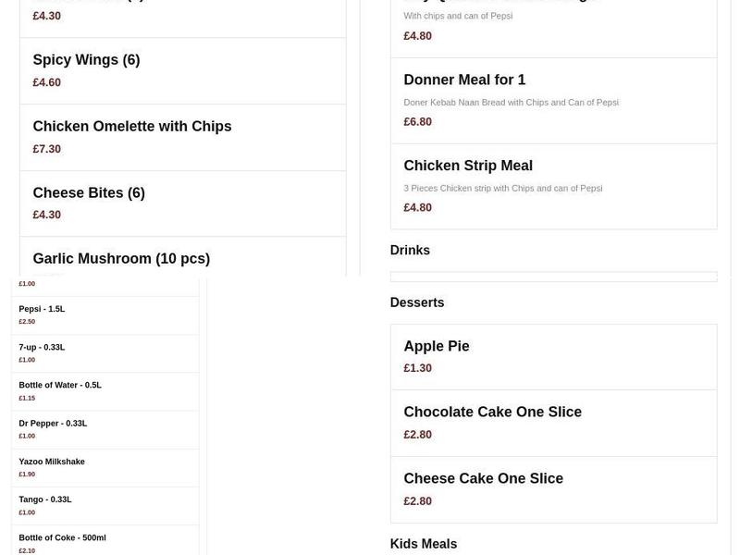Viewport: 740px width, 555px height.
Task: Select Pepsi 1.5L drink option
Action: (x=42, y=309)
